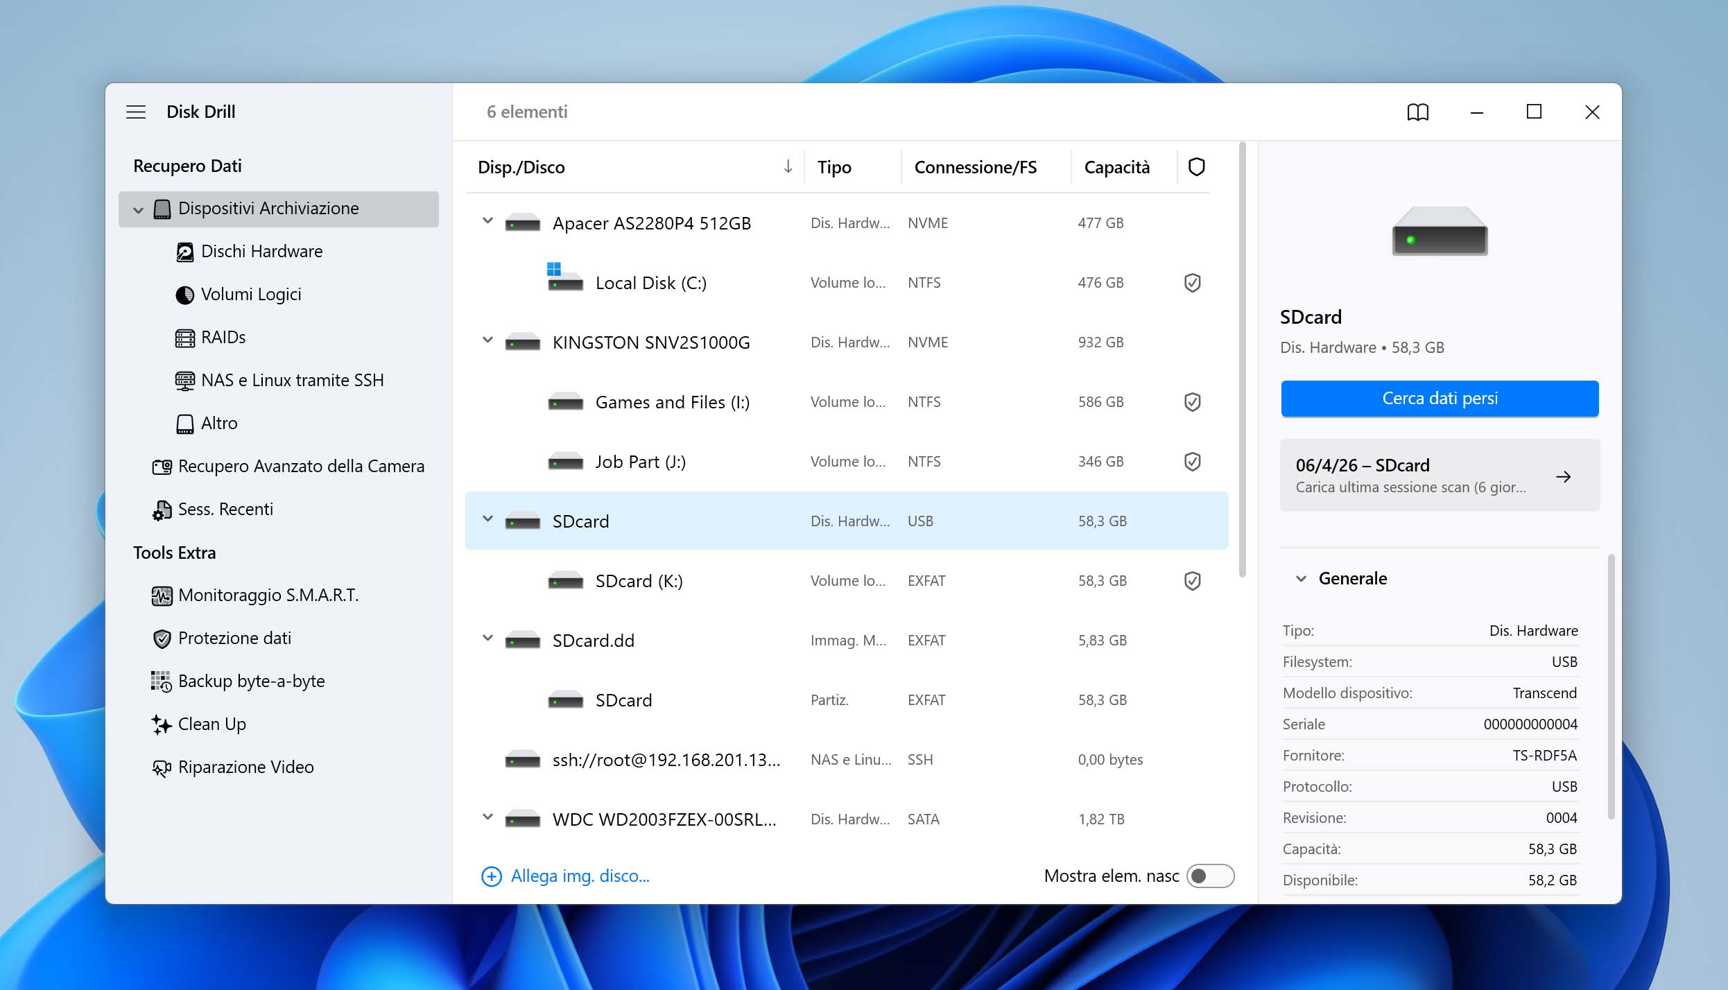Select WDC WD2003FZEX-00SRL disk row
Viewport: 1728px width, 990px height.
tap(847, 819)
